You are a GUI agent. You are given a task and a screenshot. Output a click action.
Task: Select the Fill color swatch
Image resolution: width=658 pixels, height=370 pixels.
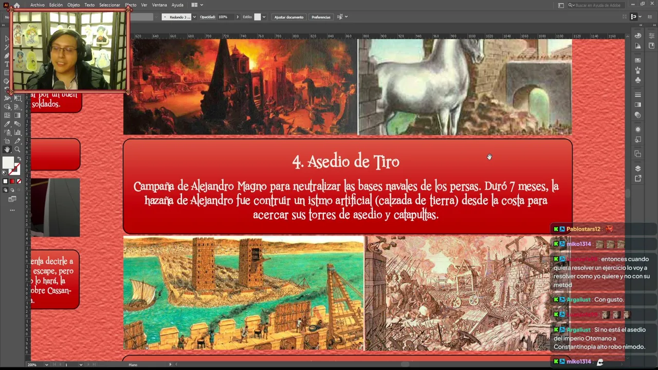point(8,163)
